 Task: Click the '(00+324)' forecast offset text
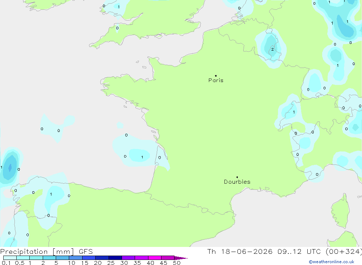point(344,251)
